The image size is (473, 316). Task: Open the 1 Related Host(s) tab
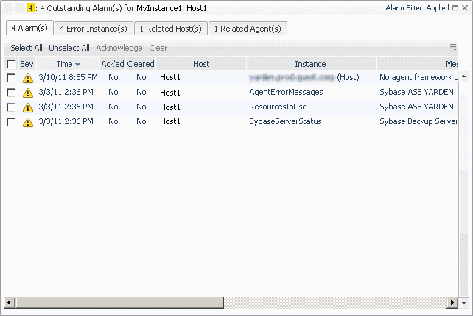169,29
